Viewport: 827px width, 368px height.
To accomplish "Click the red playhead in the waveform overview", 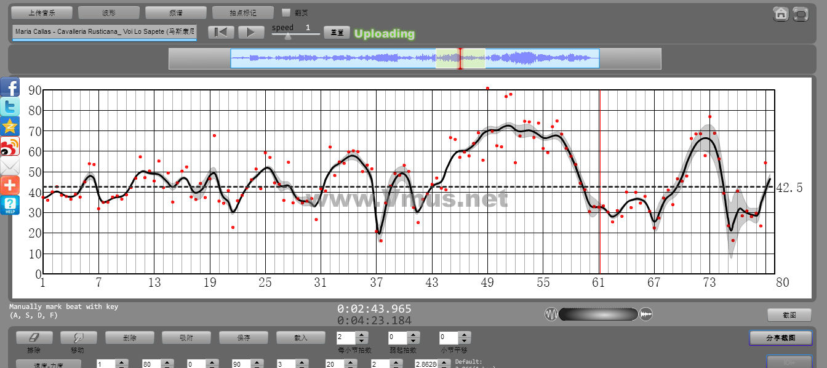I will (460, 58).
